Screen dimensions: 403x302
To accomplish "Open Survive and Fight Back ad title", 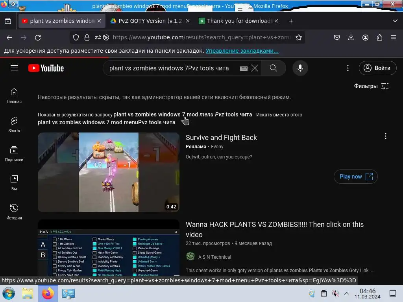I will pos(221,138).
